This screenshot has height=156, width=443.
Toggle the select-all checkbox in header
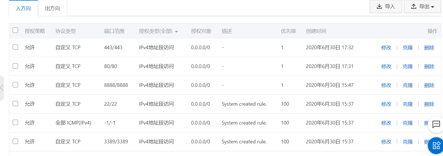point(15,30)
